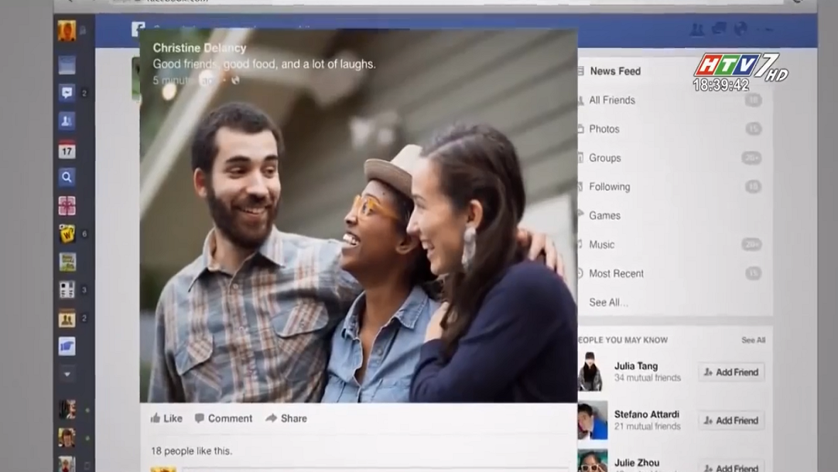Click the Facebook logo in top bar

pos(138,29)
